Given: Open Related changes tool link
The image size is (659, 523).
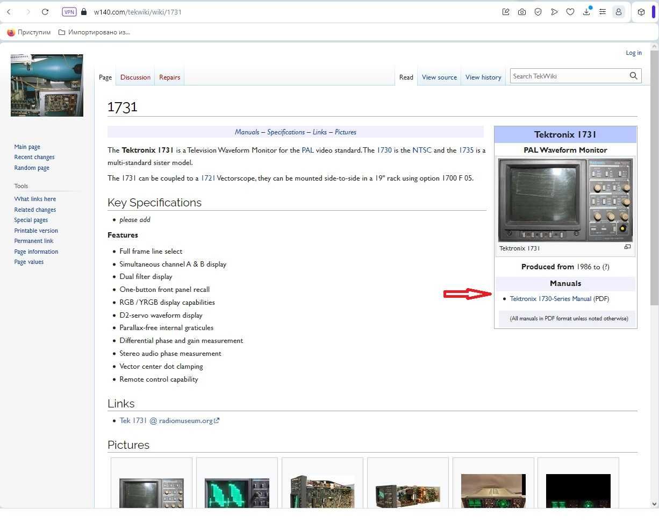Looking at the screenshot, I should (35, 210).
